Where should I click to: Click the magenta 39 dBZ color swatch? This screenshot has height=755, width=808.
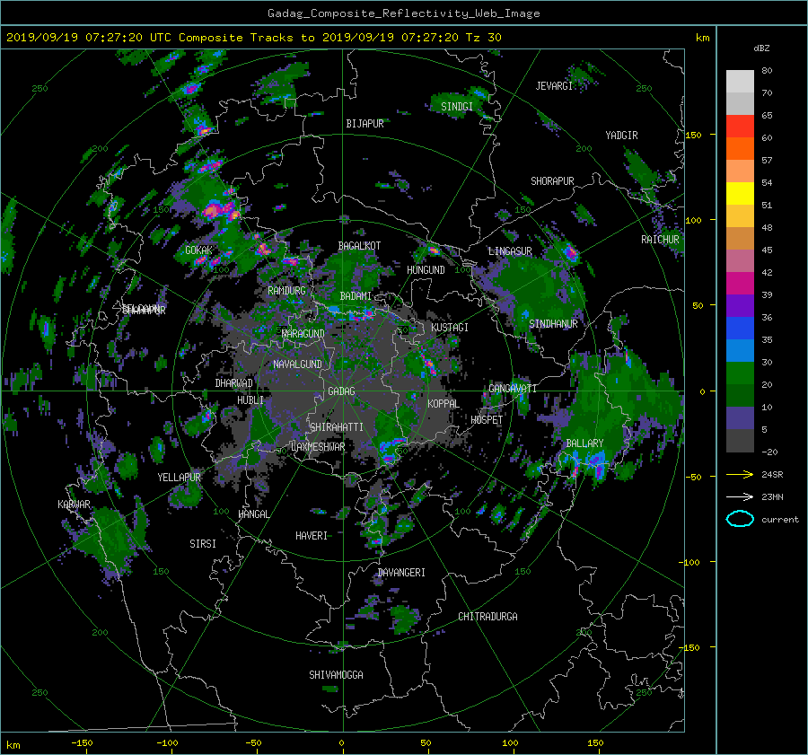[740, 284]
